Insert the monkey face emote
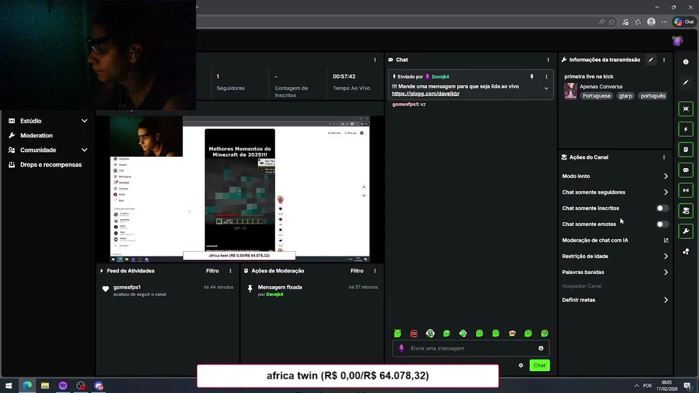Screen dimensions: 699x393 click(512, 334)
